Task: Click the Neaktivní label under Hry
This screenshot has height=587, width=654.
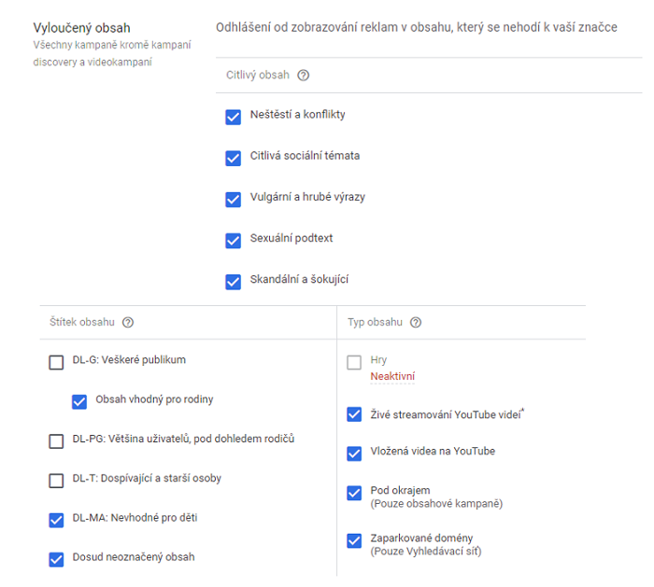Action: click(392, 377)
